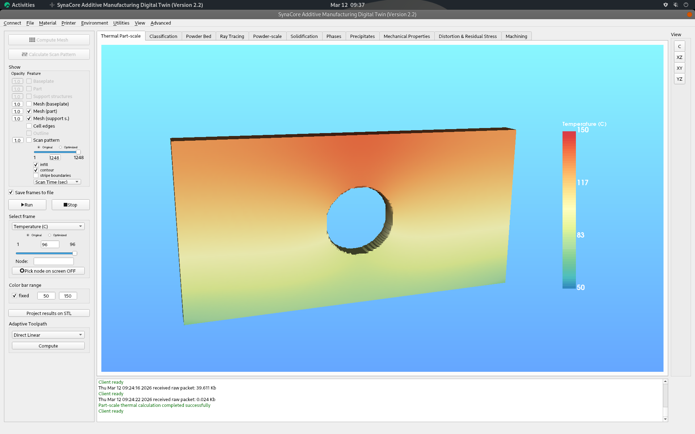695x434 pixels.
Task: Click the shield tray icon
Action: pos(665,5)
